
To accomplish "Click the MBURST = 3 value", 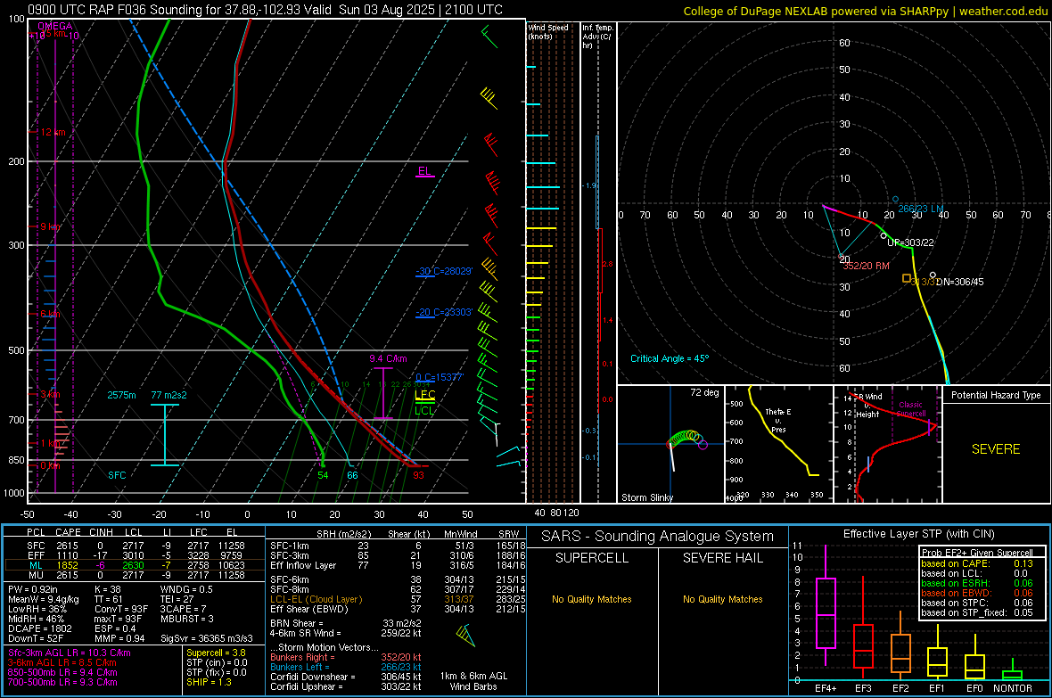I will pyautogui.click(x=186, y=619).
